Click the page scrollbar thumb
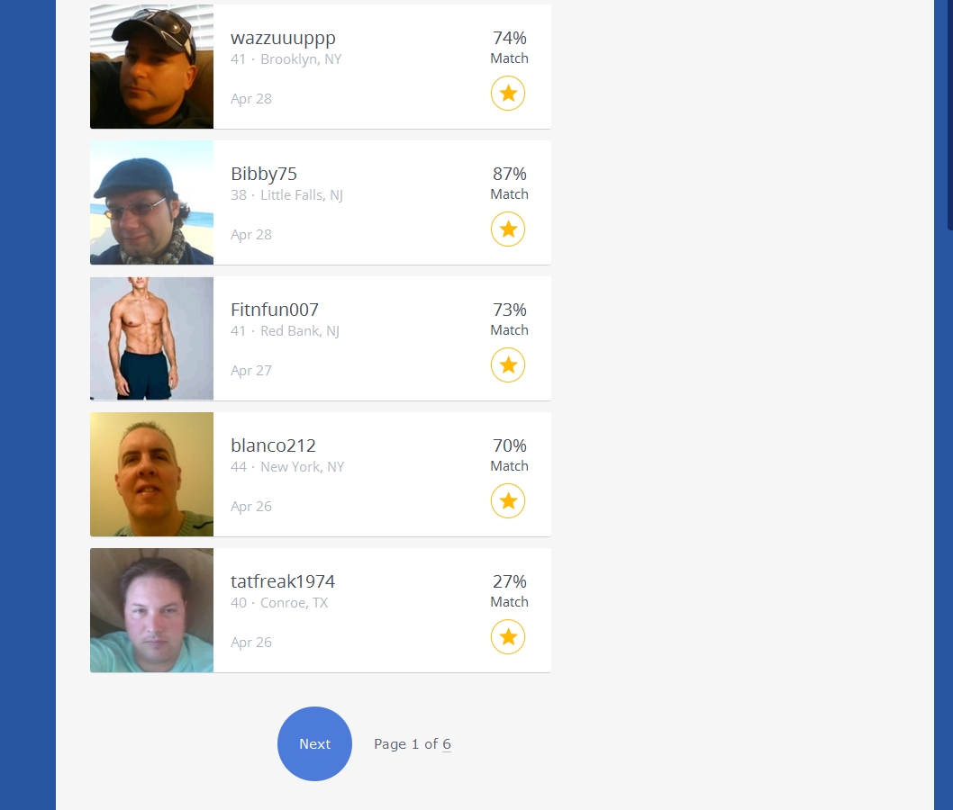This screenshot has height=810, width=953. point(950,115)
